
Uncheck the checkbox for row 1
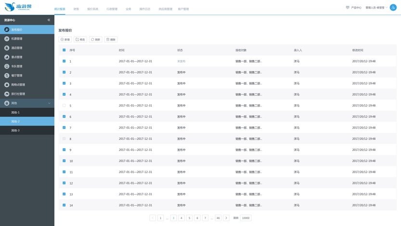[64, 61]
